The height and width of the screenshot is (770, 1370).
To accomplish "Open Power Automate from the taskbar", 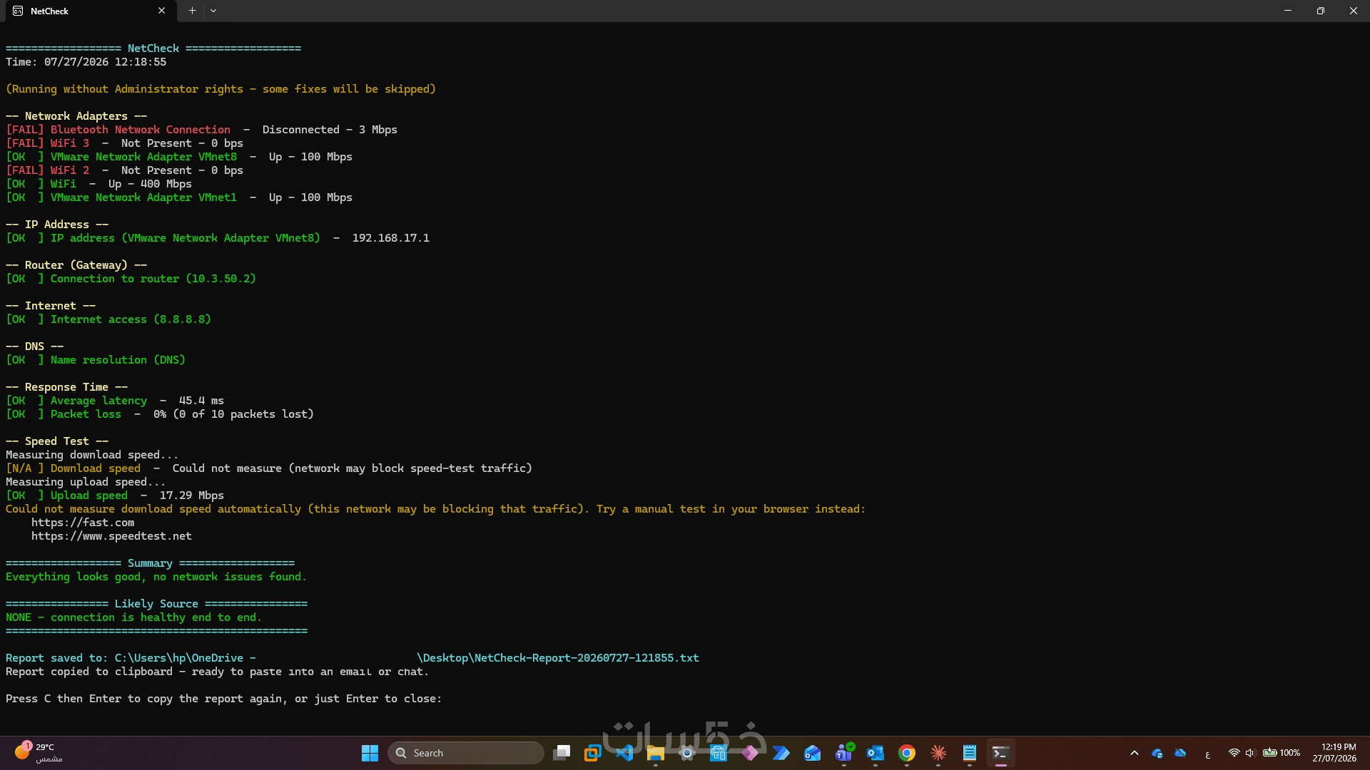I will point(781,753).
